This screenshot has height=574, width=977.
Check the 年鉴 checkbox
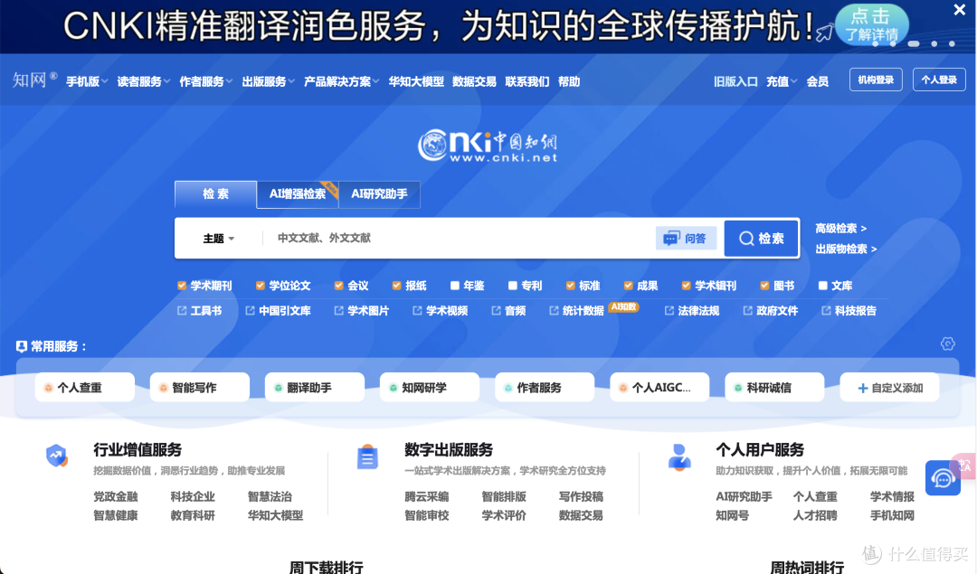click(x=455, y=285)
